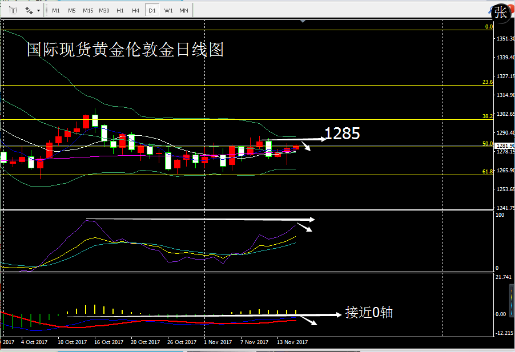The height and width of the screenshot is (352, 515).
Task: Change to W1 weekly timeframe
Action: 168,10
